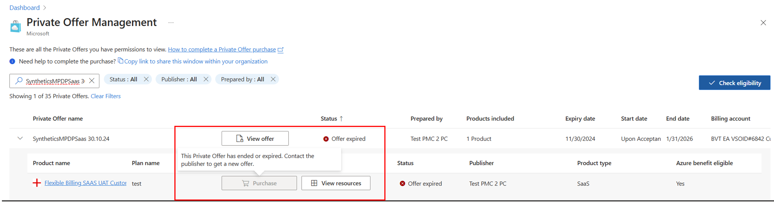Screen dimensions: 774x202
Task: Click the external link icon beside purchase help
Action: (281, 50)
